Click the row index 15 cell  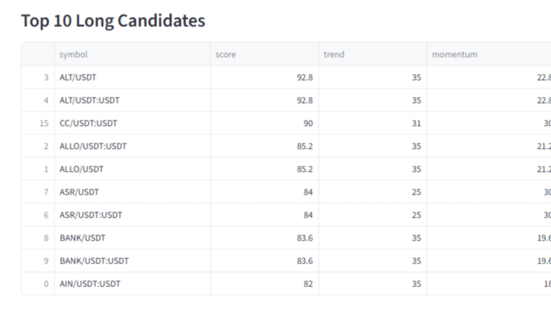click(x=38, y=123)
